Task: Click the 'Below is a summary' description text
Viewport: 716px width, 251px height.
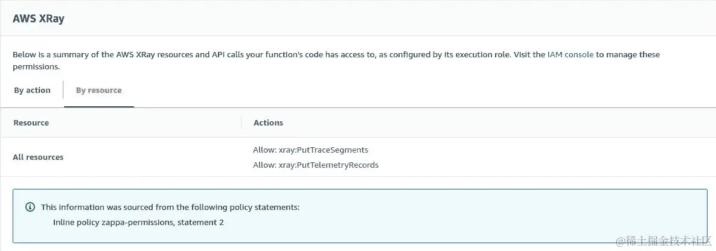Action: click(x=241, y=54)
